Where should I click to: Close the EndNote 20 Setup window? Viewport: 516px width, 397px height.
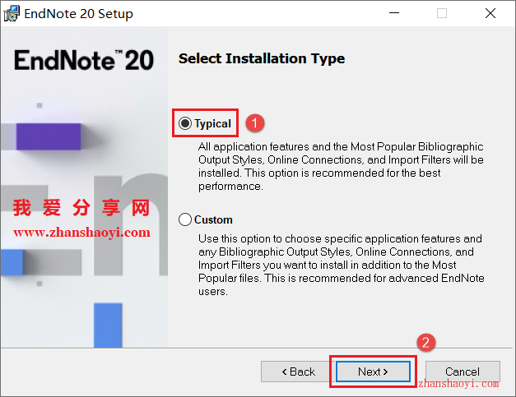click(x=490, y=13)
